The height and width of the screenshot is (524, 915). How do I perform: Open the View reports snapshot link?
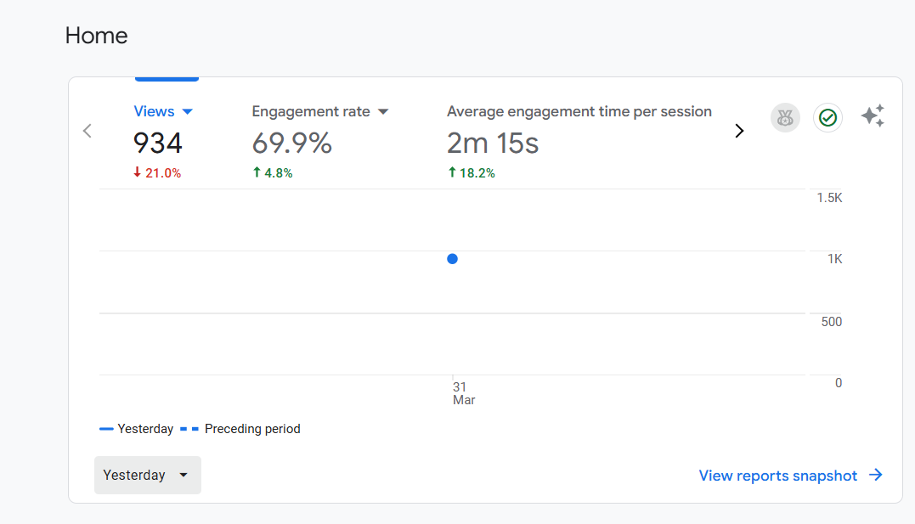coord(777,476)
